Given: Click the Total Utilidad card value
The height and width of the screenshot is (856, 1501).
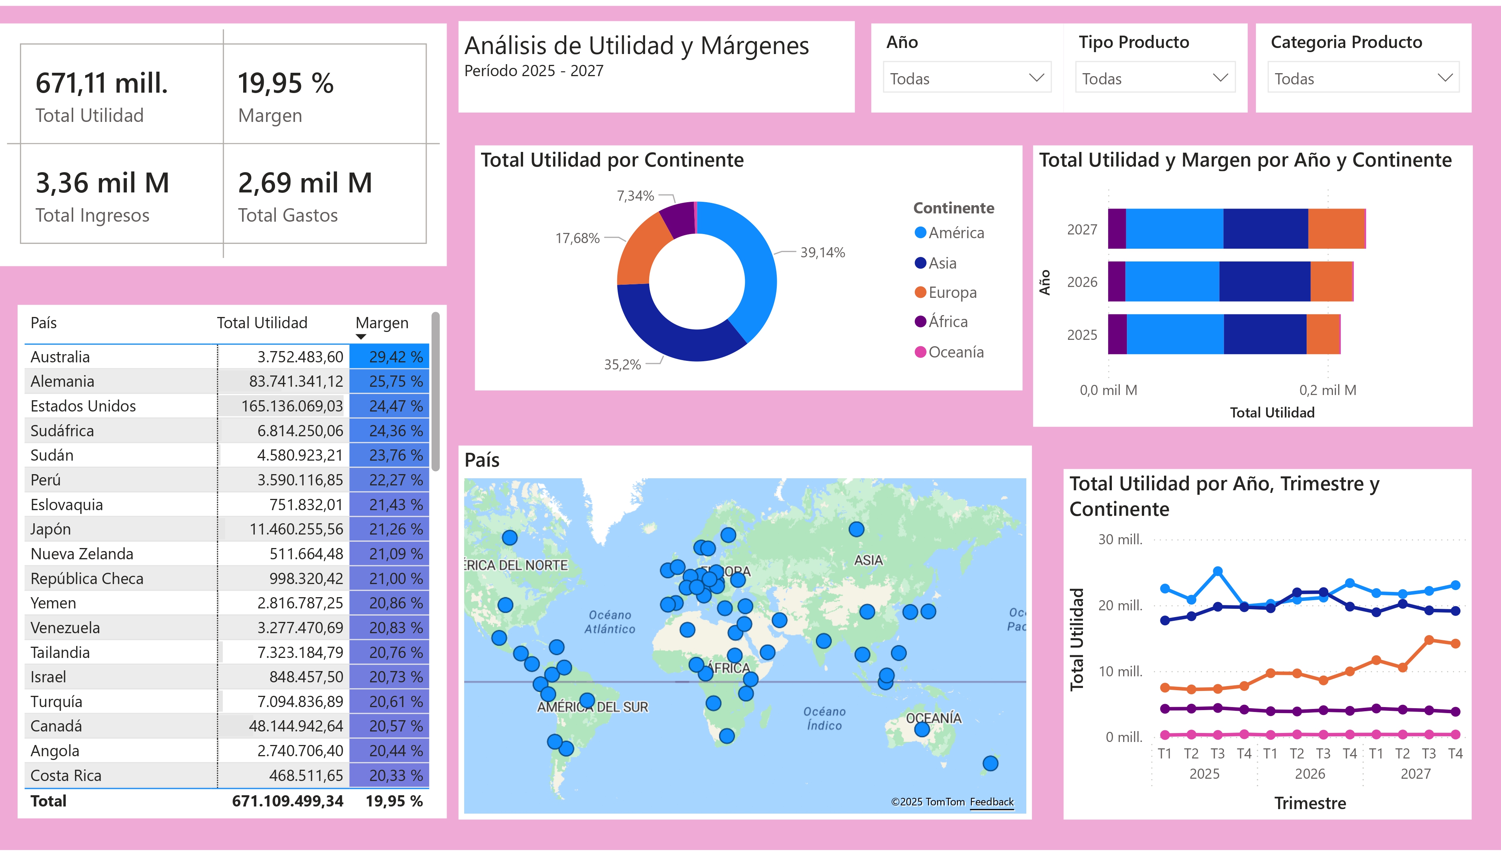Looking at the screenshot, I should coord(102,84).
